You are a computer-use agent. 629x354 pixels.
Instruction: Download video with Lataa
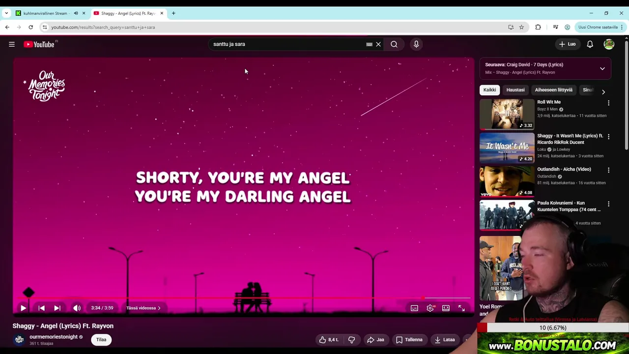pyautogui.click(x=444, y=340)
